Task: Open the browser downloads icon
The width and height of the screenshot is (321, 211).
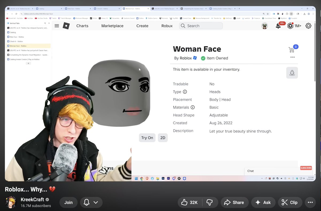Action: tap(304, 14)
